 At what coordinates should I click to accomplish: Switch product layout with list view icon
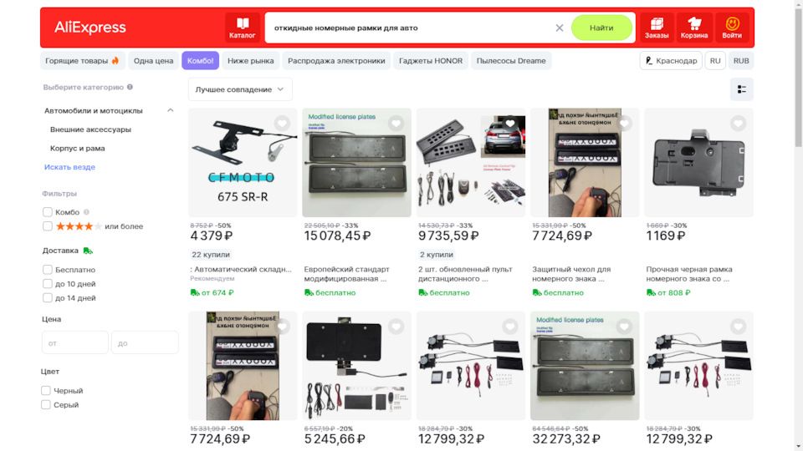coord(742,89)
